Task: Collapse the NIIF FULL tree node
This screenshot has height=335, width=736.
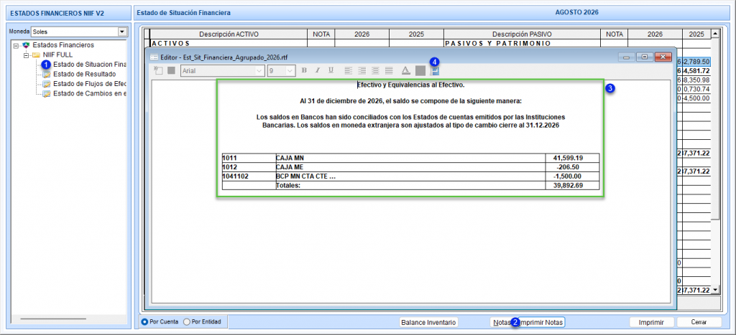Action: click(x=27, y=55)
